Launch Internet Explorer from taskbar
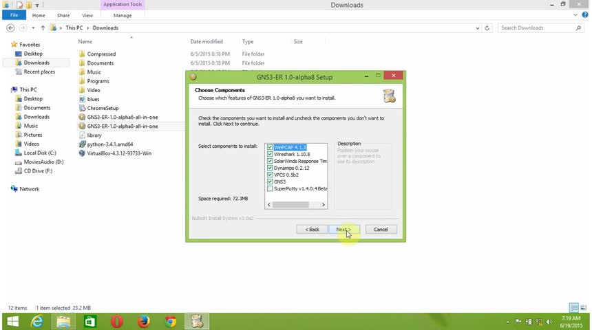592x330 pixels. click(x=37, y=322)
